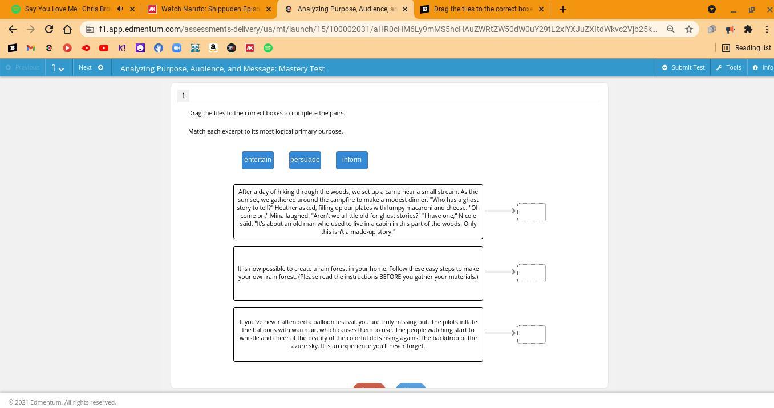Screen dimensions: 774x408
Task: Open the panda bookmark icon
Action: click(195, 48)
